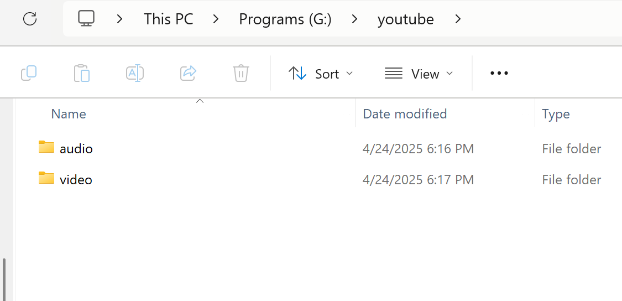The image size is (622, 301).
Task: Expand the chevron after Programs (G:)
Action: (354, 19)
